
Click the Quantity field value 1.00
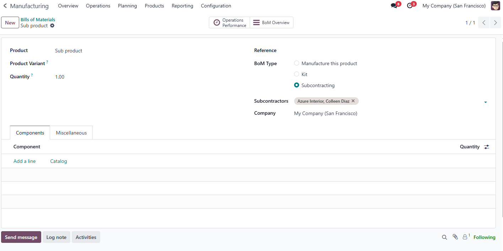60,77
